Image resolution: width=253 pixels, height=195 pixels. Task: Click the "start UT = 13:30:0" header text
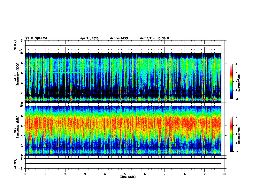coord(154,38)
